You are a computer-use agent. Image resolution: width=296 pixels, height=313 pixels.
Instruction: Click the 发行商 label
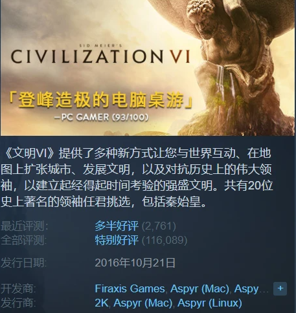coord(18,303)
